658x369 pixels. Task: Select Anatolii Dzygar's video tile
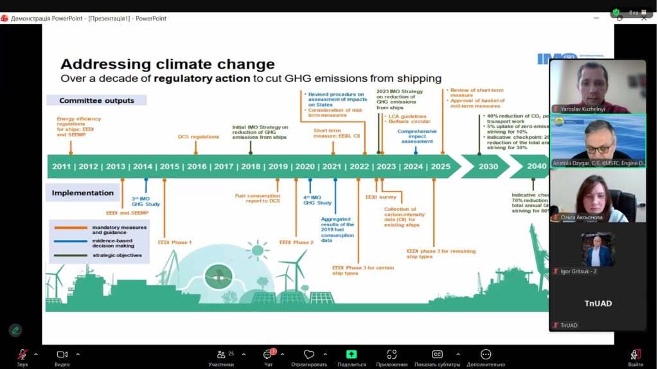[598, 141]
